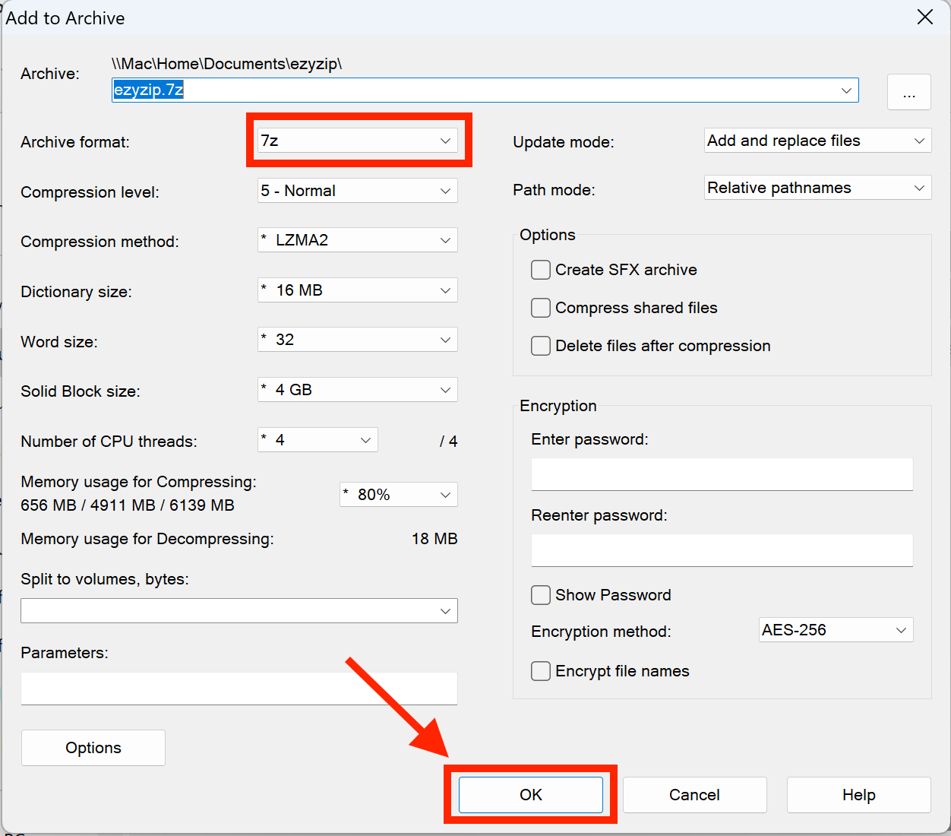This screenshot has width=951, height=836.
Task: Click the Enter password field
Action: pos(722,474)
